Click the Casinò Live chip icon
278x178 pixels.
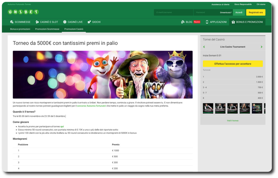[65, 22]
